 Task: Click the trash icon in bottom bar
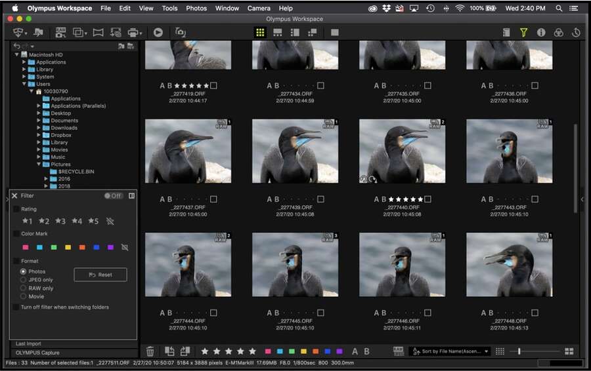coord(150,351)
